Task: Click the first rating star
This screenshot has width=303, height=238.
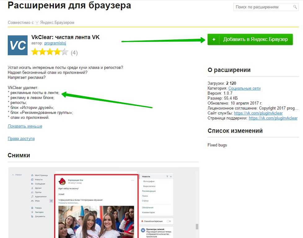Action: [35, 52]
